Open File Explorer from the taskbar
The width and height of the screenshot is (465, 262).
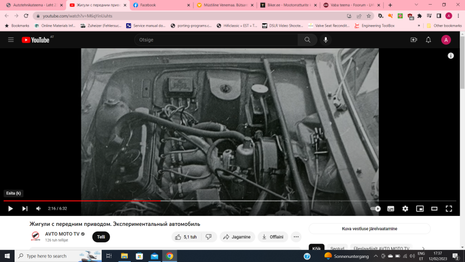(124, 256)
